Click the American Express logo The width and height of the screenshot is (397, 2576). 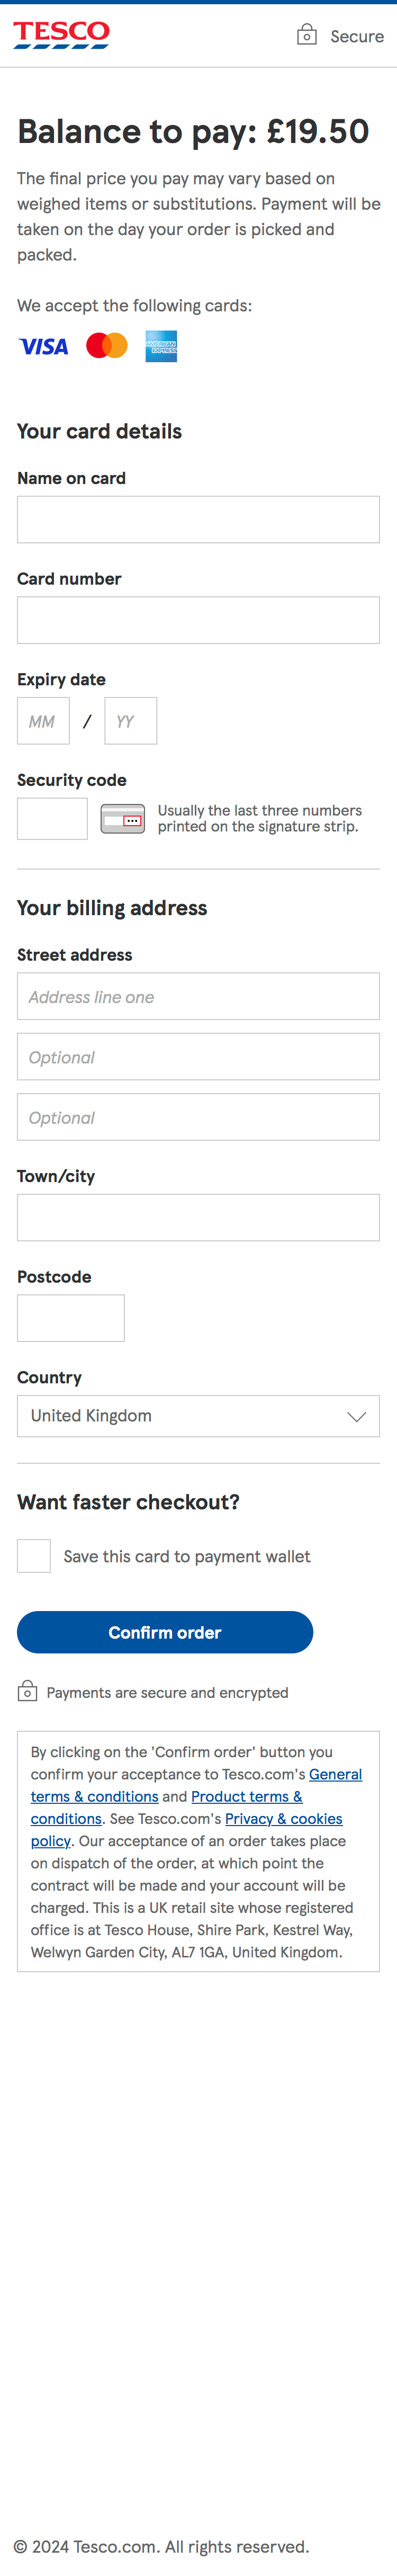pos(161,346)
